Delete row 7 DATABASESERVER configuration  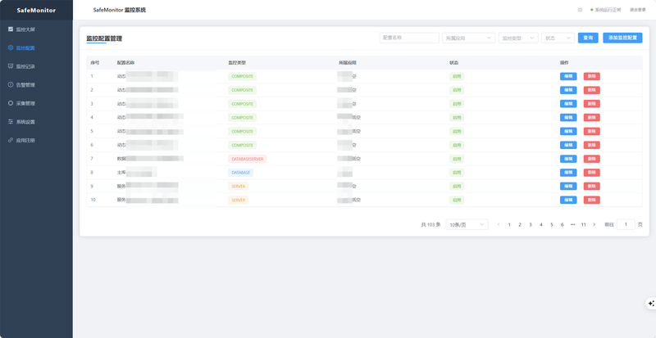(591, 159)
